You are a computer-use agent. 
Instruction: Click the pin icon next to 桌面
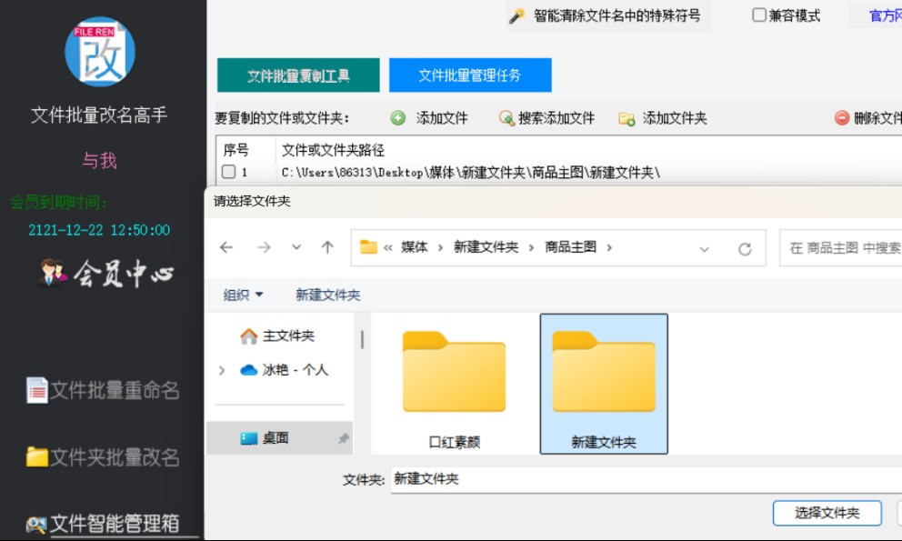coord(344,438)
